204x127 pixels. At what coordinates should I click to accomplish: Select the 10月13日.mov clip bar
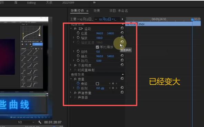tap(163, 24)
